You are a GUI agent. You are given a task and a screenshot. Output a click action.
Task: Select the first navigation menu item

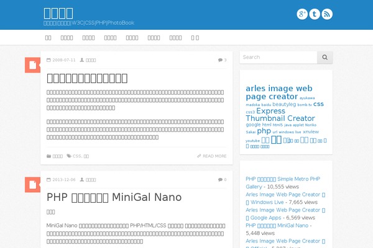coord(48,38)
